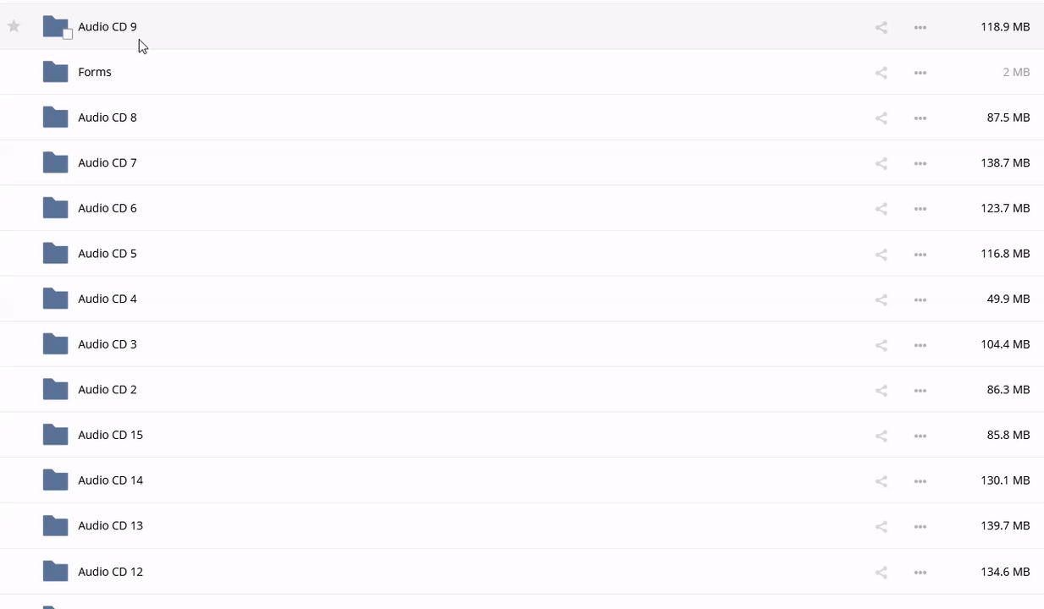
Task: Open the Audio CD 12 folder
Action: pyautogui.click(x=110, y=572)
